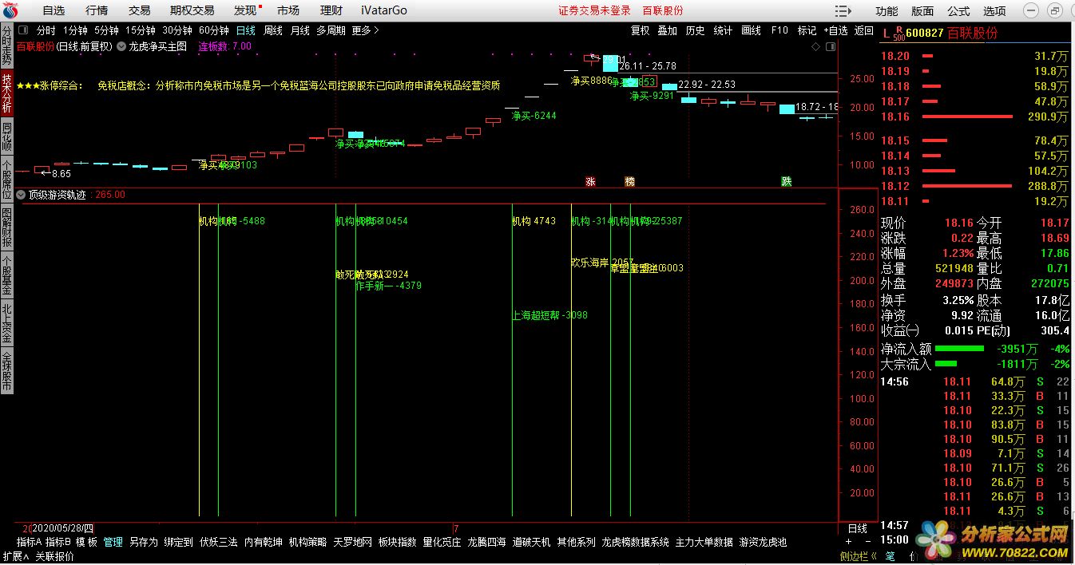The height and width of the screenshot is (565, 1075).
Task: Toggle panel icon left of 分时
Action: click(x=24, y=30)
